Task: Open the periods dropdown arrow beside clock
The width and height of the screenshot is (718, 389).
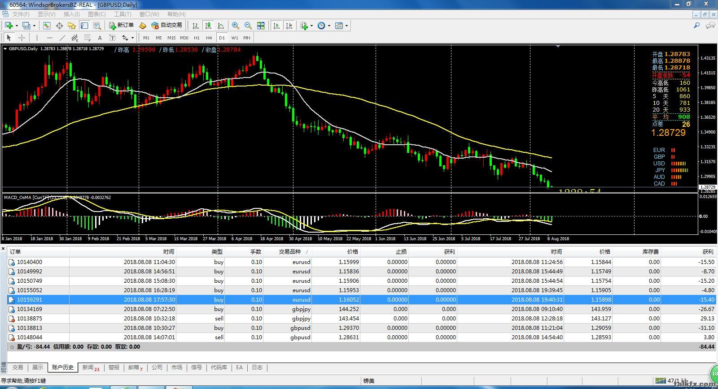Action: tap(329, 26)
